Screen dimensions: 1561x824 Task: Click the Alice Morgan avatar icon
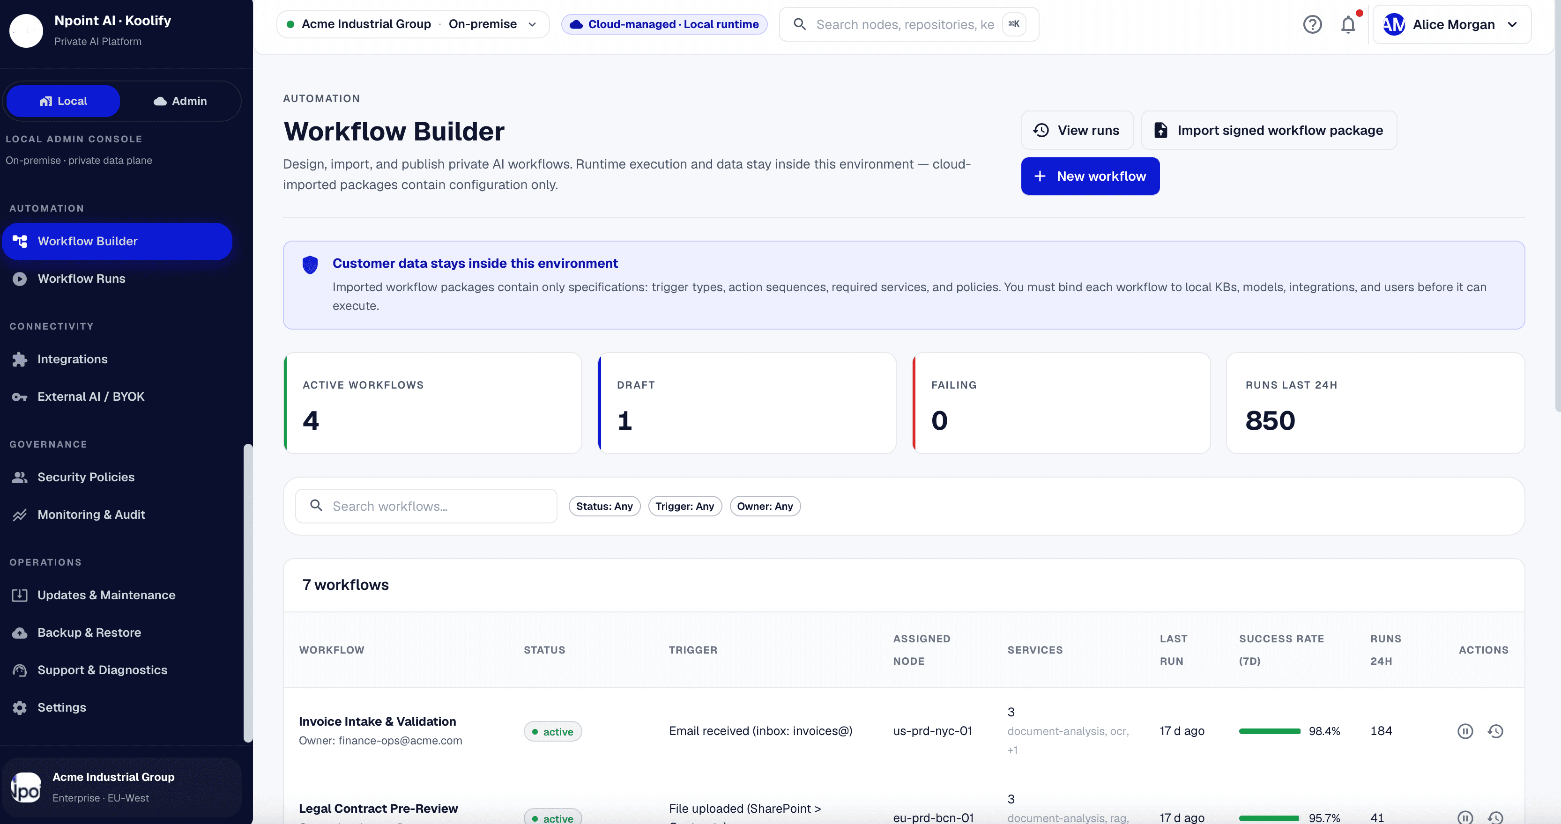[1394, 25]
